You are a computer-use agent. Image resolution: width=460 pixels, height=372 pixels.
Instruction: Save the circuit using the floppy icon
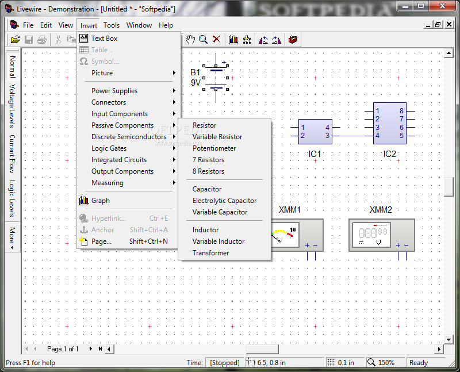28,40
